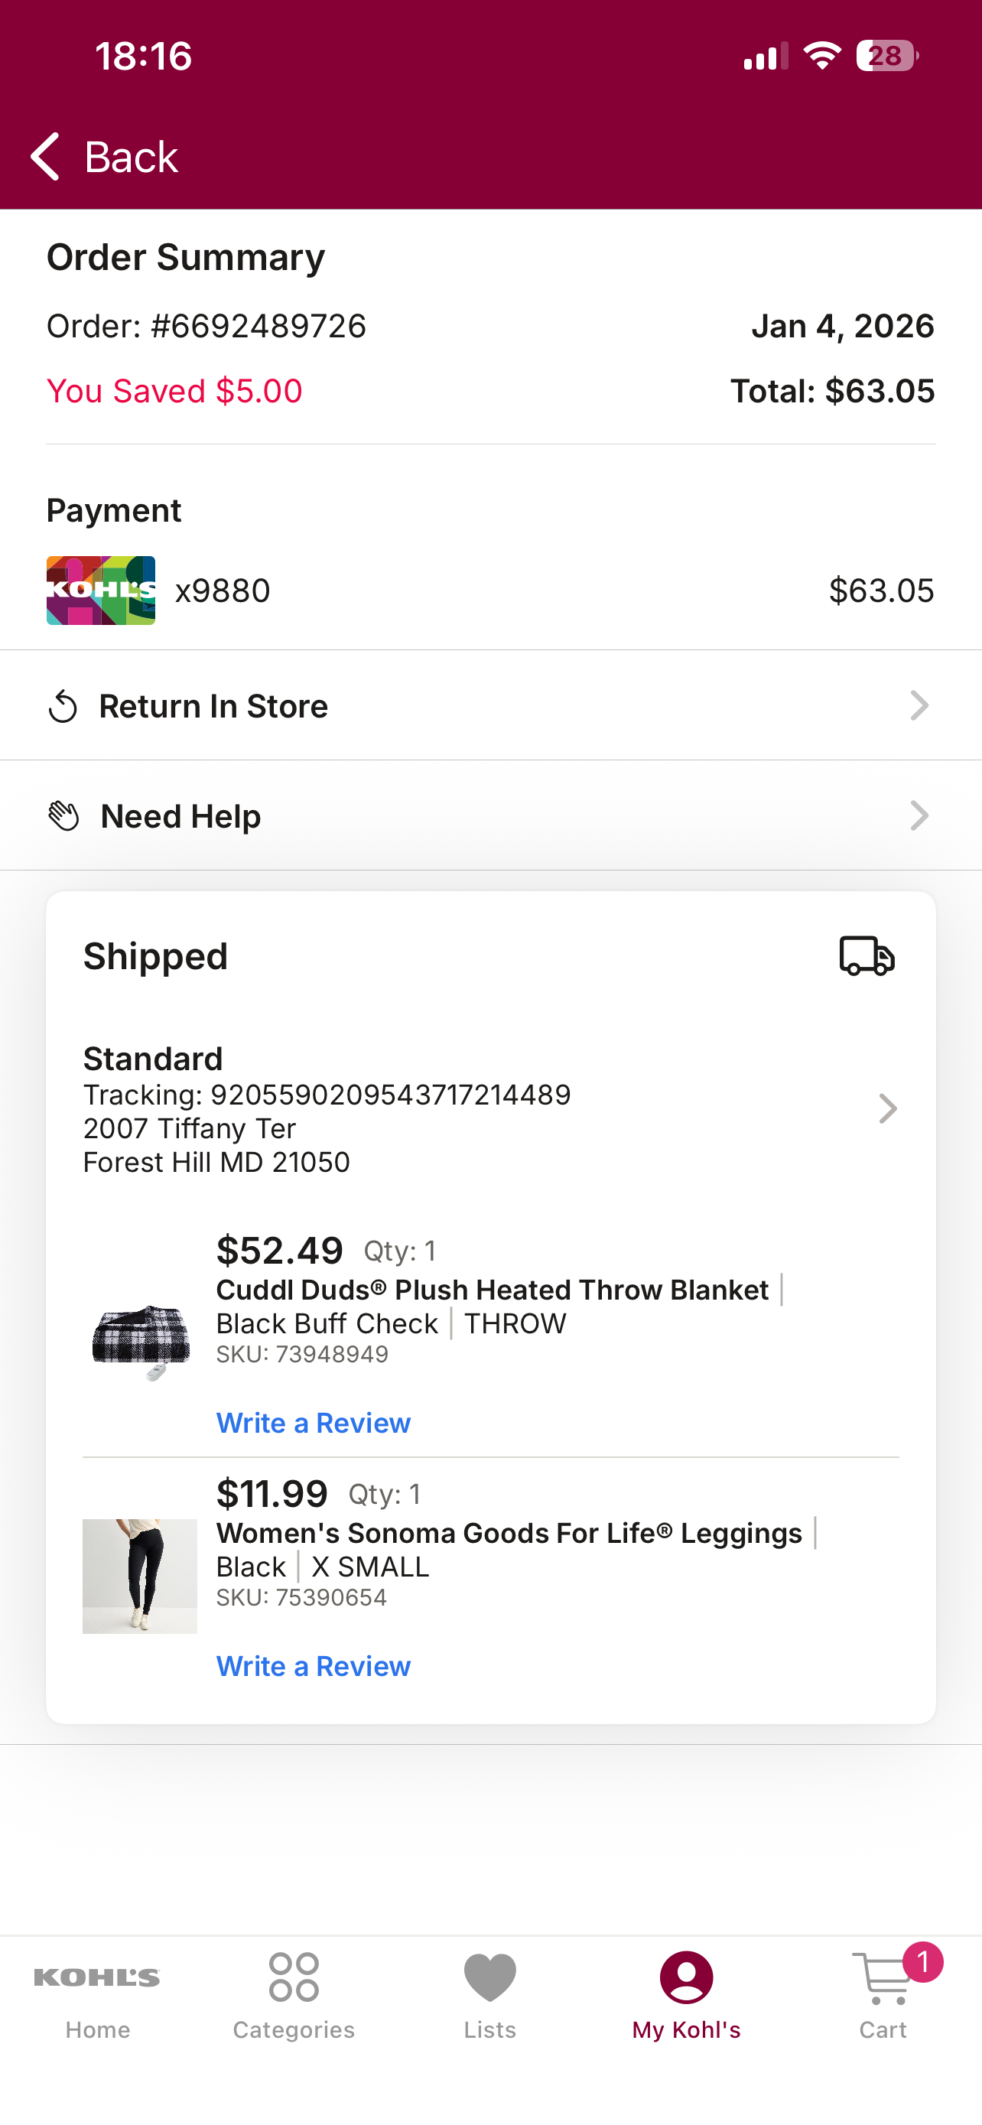Viewport: 982px width, 2125px height.
Task: Tap the Need Help hand icon
Action: click(63, 816)
